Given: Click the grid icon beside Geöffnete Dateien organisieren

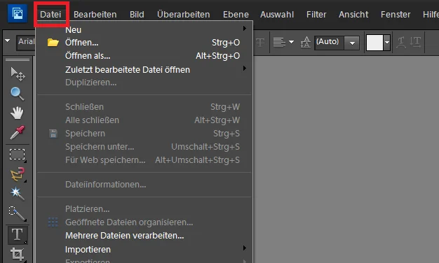Looking at the screenshot, I should coord(53,222).
